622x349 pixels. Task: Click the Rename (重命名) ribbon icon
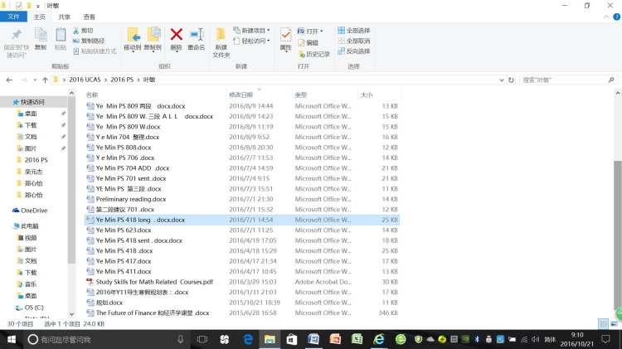[197, 35]
